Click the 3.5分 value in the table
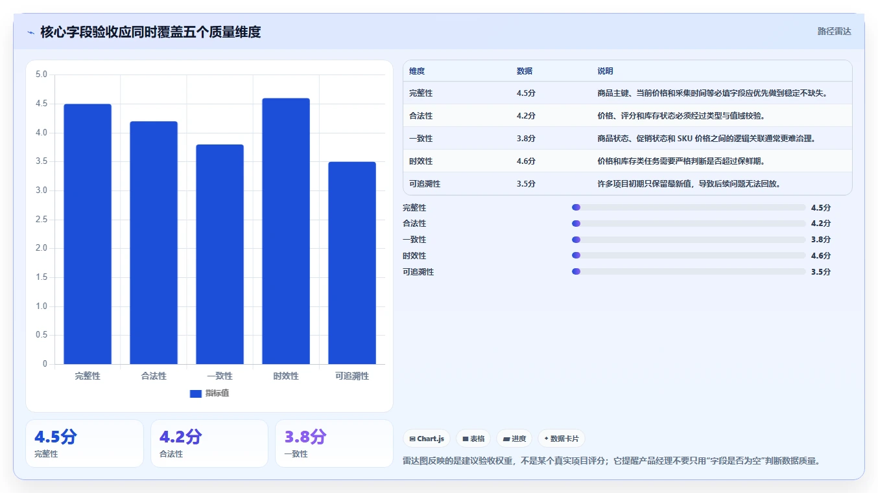The image size is (878, 493). tap(526, 184)
